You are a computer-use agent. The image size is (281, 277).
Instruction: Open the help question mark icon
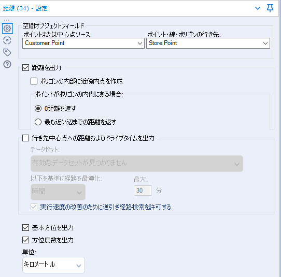(7, 64)
